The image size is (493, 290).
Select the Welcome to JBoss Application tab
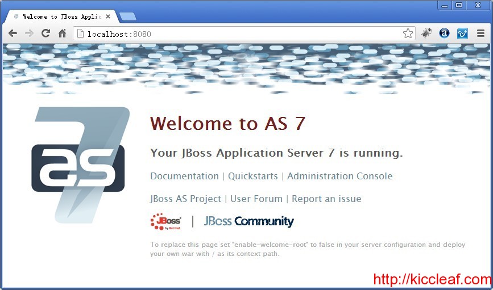pos(62,16)
